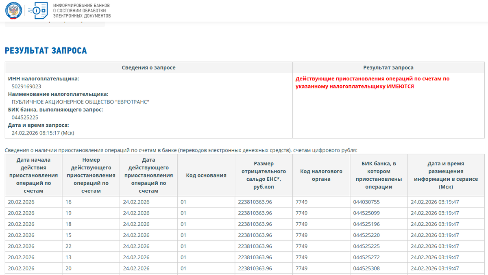Click the 'Результат запроса' column header cell
Viewport: 488px width, 275px height.
[x=388, y=67]
